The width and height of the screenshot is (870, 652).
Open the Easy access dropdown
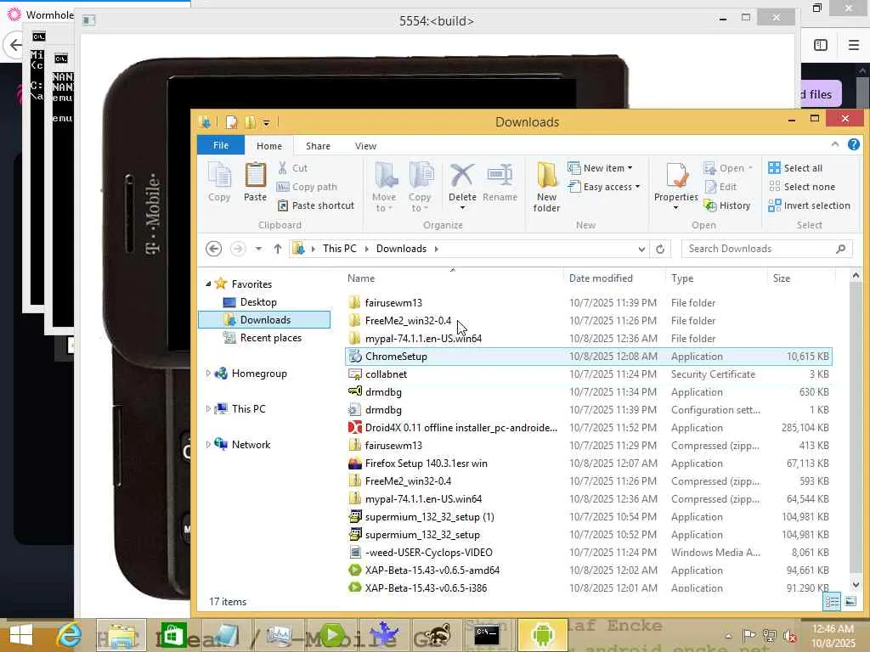[604, 187]
